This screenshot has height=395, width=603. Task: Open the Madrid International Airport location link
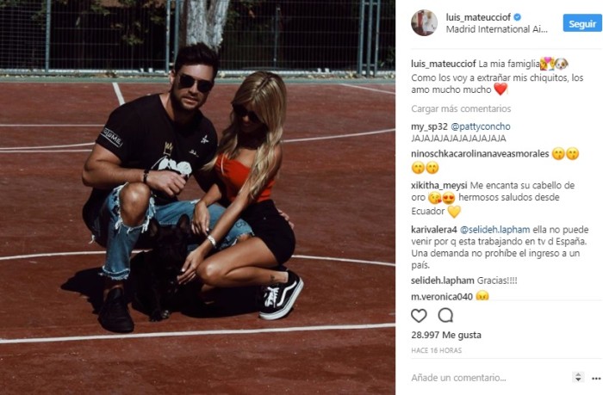pos(496,29)
